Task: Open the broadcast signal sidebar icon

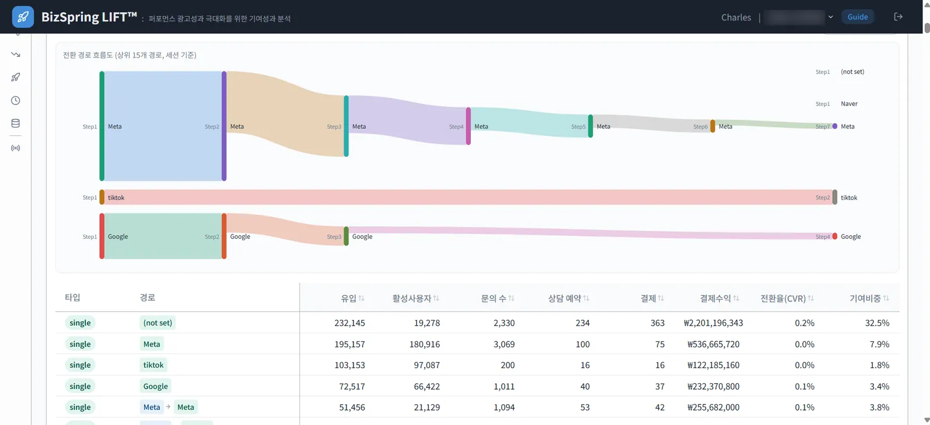Action: click(16, 148)
